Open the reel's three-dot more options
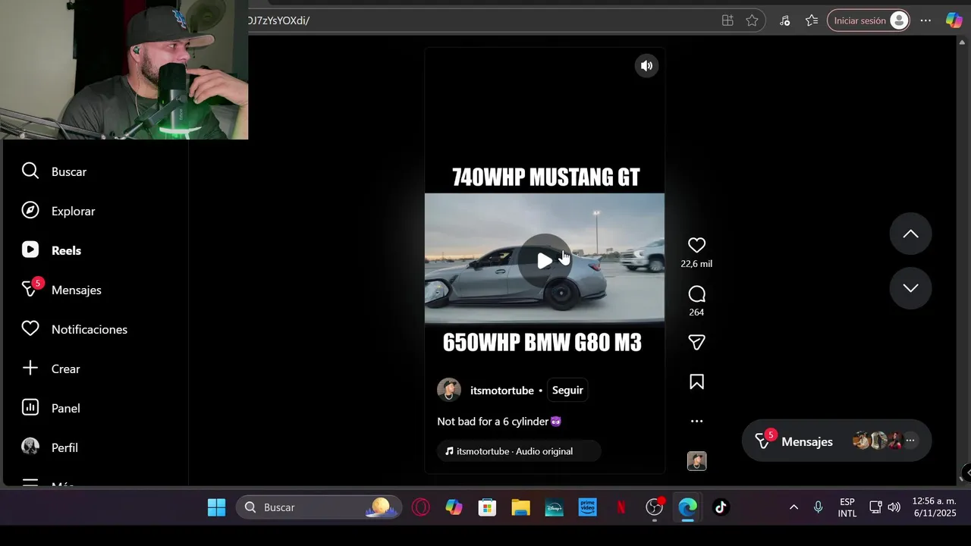 point(696,422)
